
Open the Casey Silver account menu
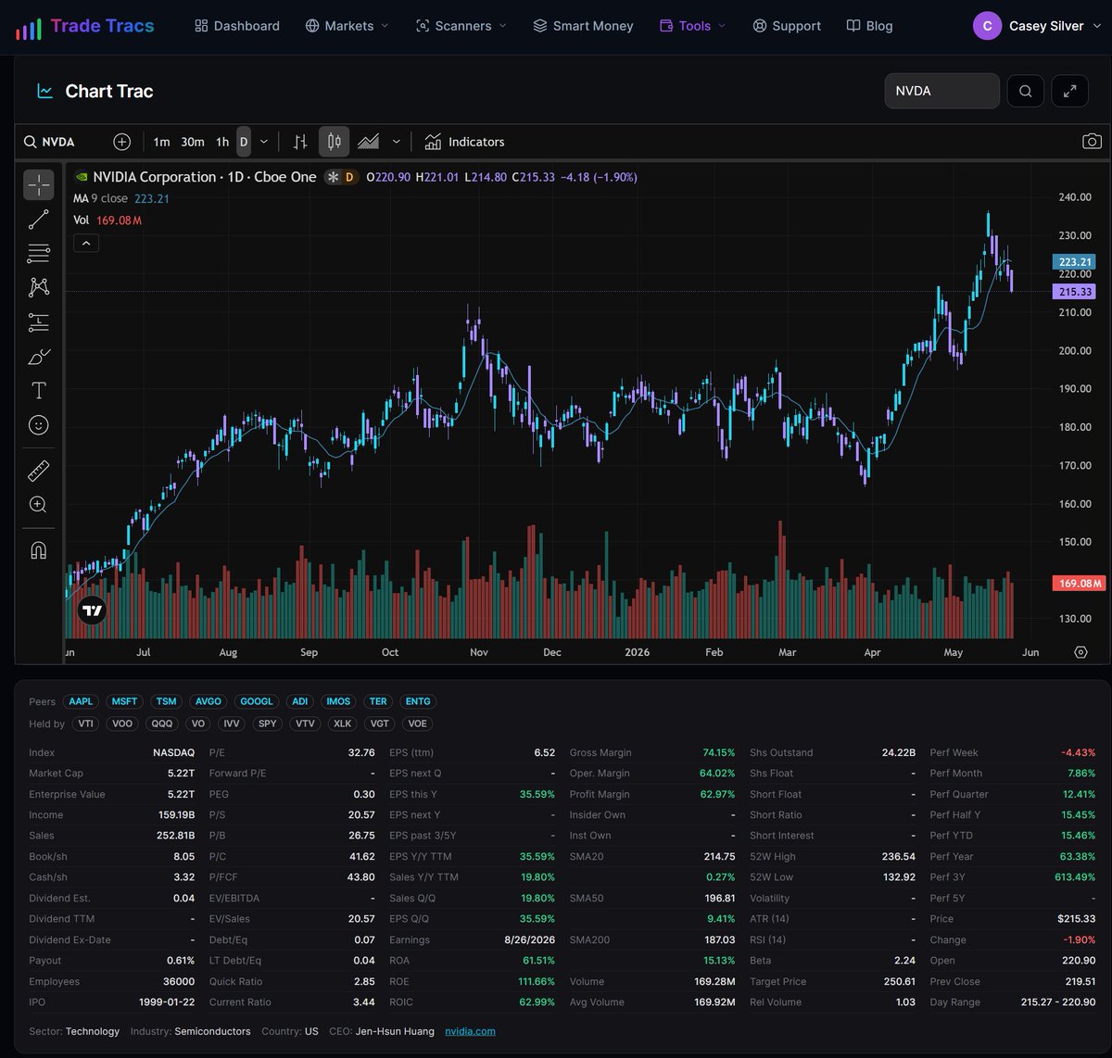pyautogui.click(x=1036, y=26)
